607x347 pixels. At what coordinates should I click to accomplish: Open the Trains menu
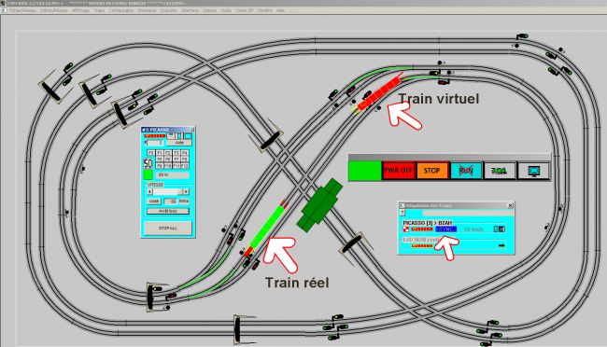pos(99,10)
